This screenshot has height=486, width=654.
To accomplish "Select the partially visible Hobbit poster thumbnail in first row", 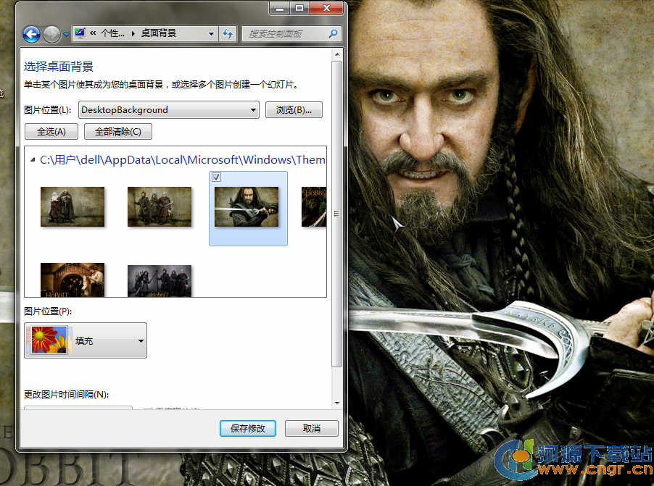I will pos(314,206).
